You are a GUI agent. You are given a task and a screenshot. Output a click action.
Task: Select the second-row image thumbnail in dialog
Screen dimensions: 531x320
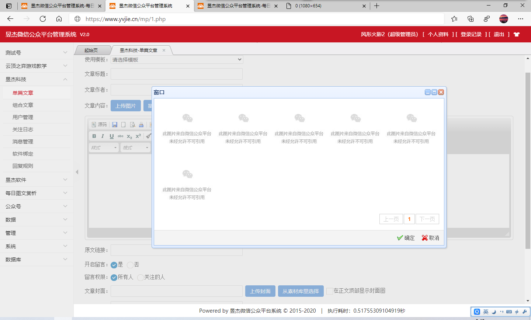pyautogui.click(x=187, y=184)
